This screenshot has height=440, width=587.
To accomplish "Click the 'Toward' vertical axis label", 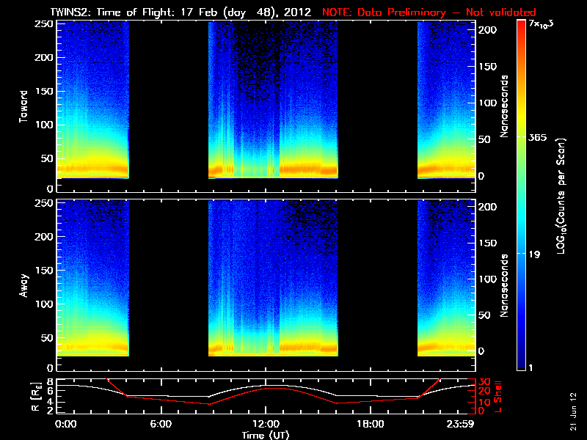I will coord(23,106).
